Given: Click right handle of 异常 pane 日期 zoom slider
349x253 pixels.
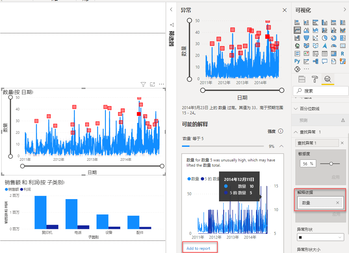Looking at the screenshot, I should point(281,90).
